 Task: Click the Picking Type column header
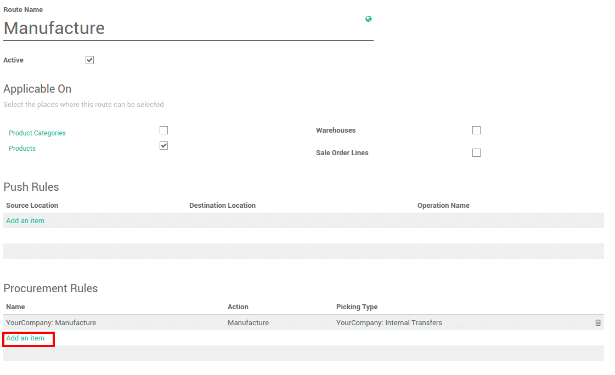(356, 306)
